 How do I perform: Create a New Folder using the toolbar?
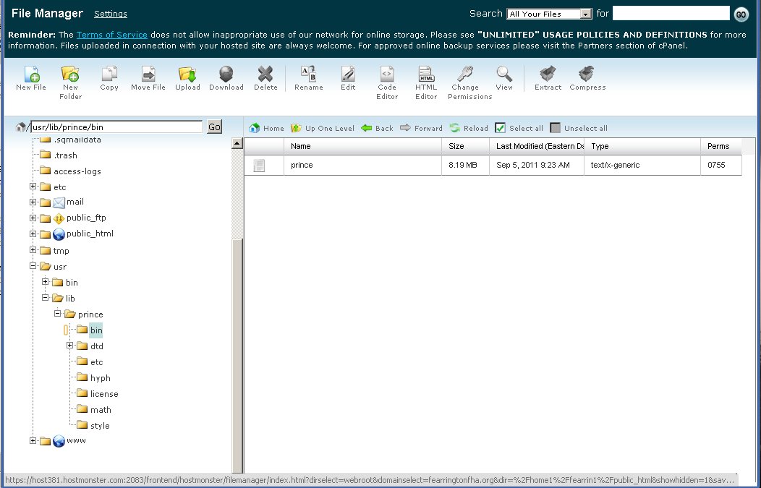coord(70,74)
